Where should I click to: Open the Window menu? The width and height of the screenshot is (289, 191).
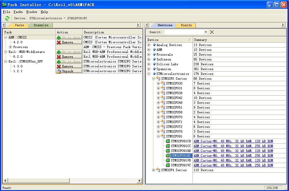click(32, 12)
